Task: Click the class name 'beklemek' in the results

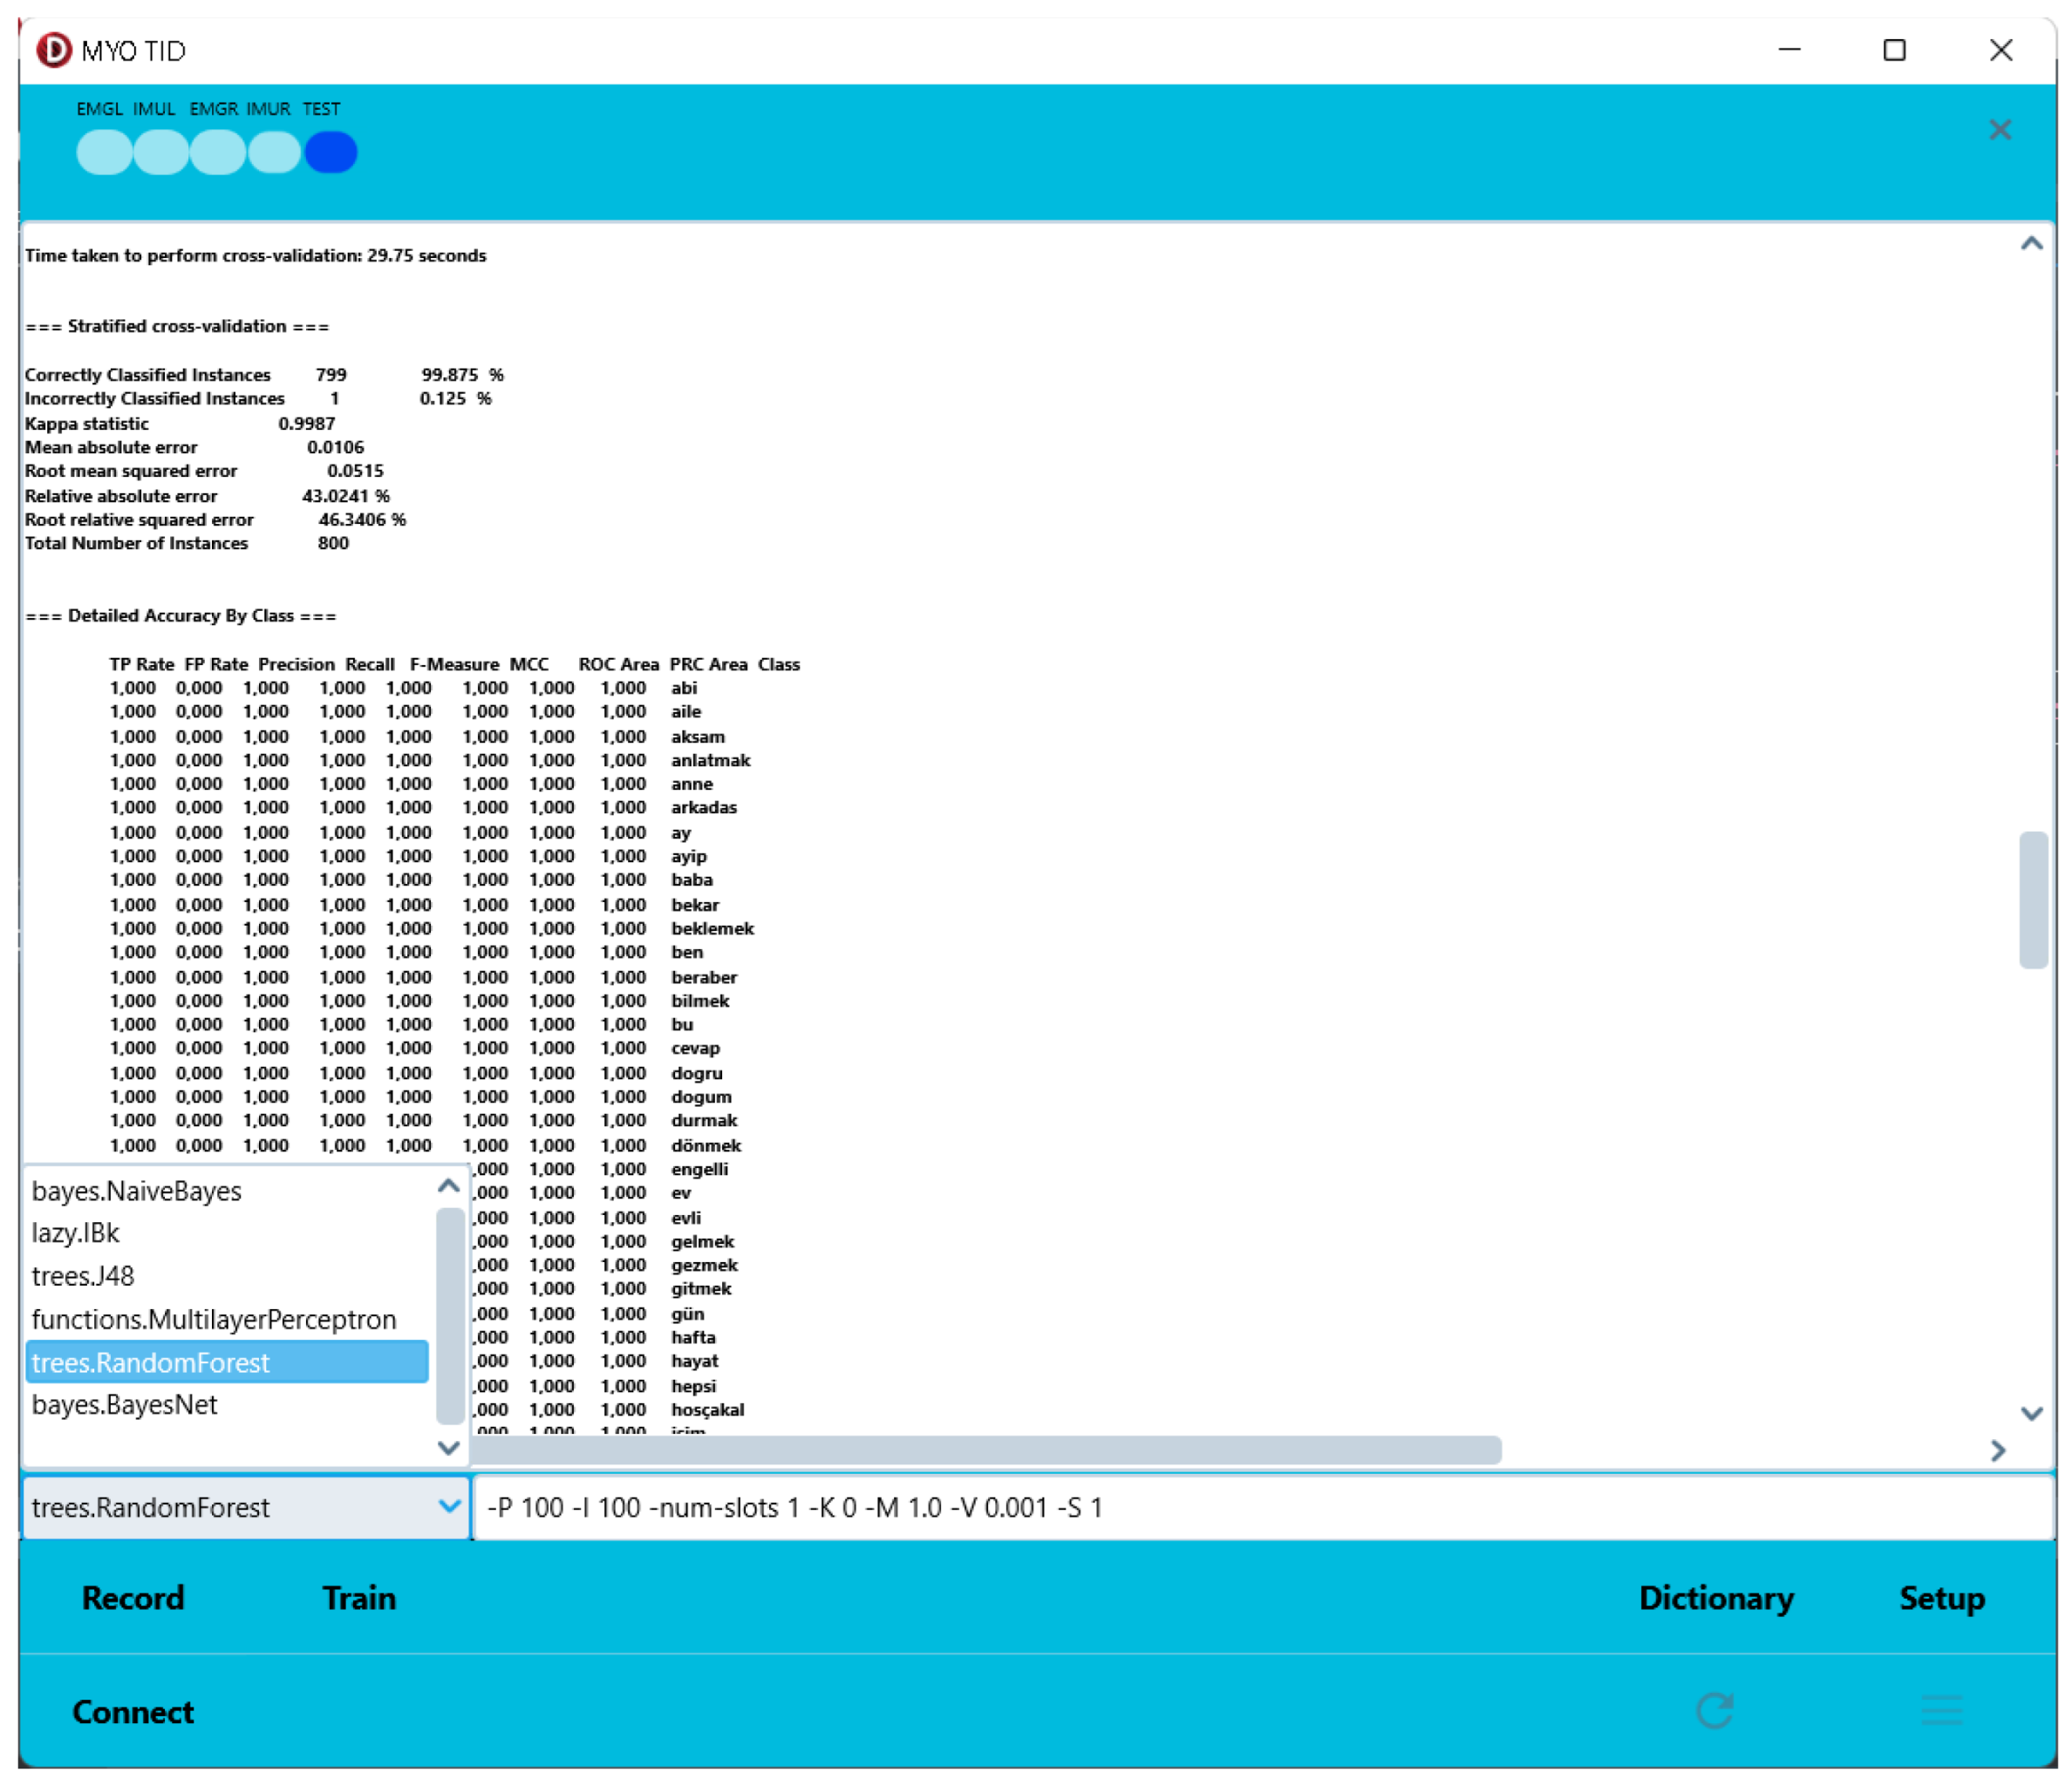Action: pyautogui.click(x=712, y=928)
